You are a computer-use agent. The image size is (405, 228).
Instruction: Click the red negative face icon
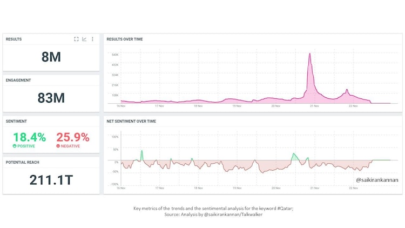pyautogui.click(x=58, y=146)
